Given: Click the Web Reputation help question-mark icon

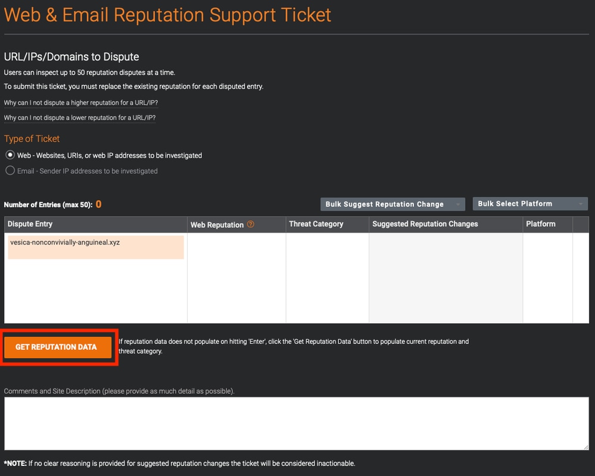Looking at the screenshot, I should [250, 224].
